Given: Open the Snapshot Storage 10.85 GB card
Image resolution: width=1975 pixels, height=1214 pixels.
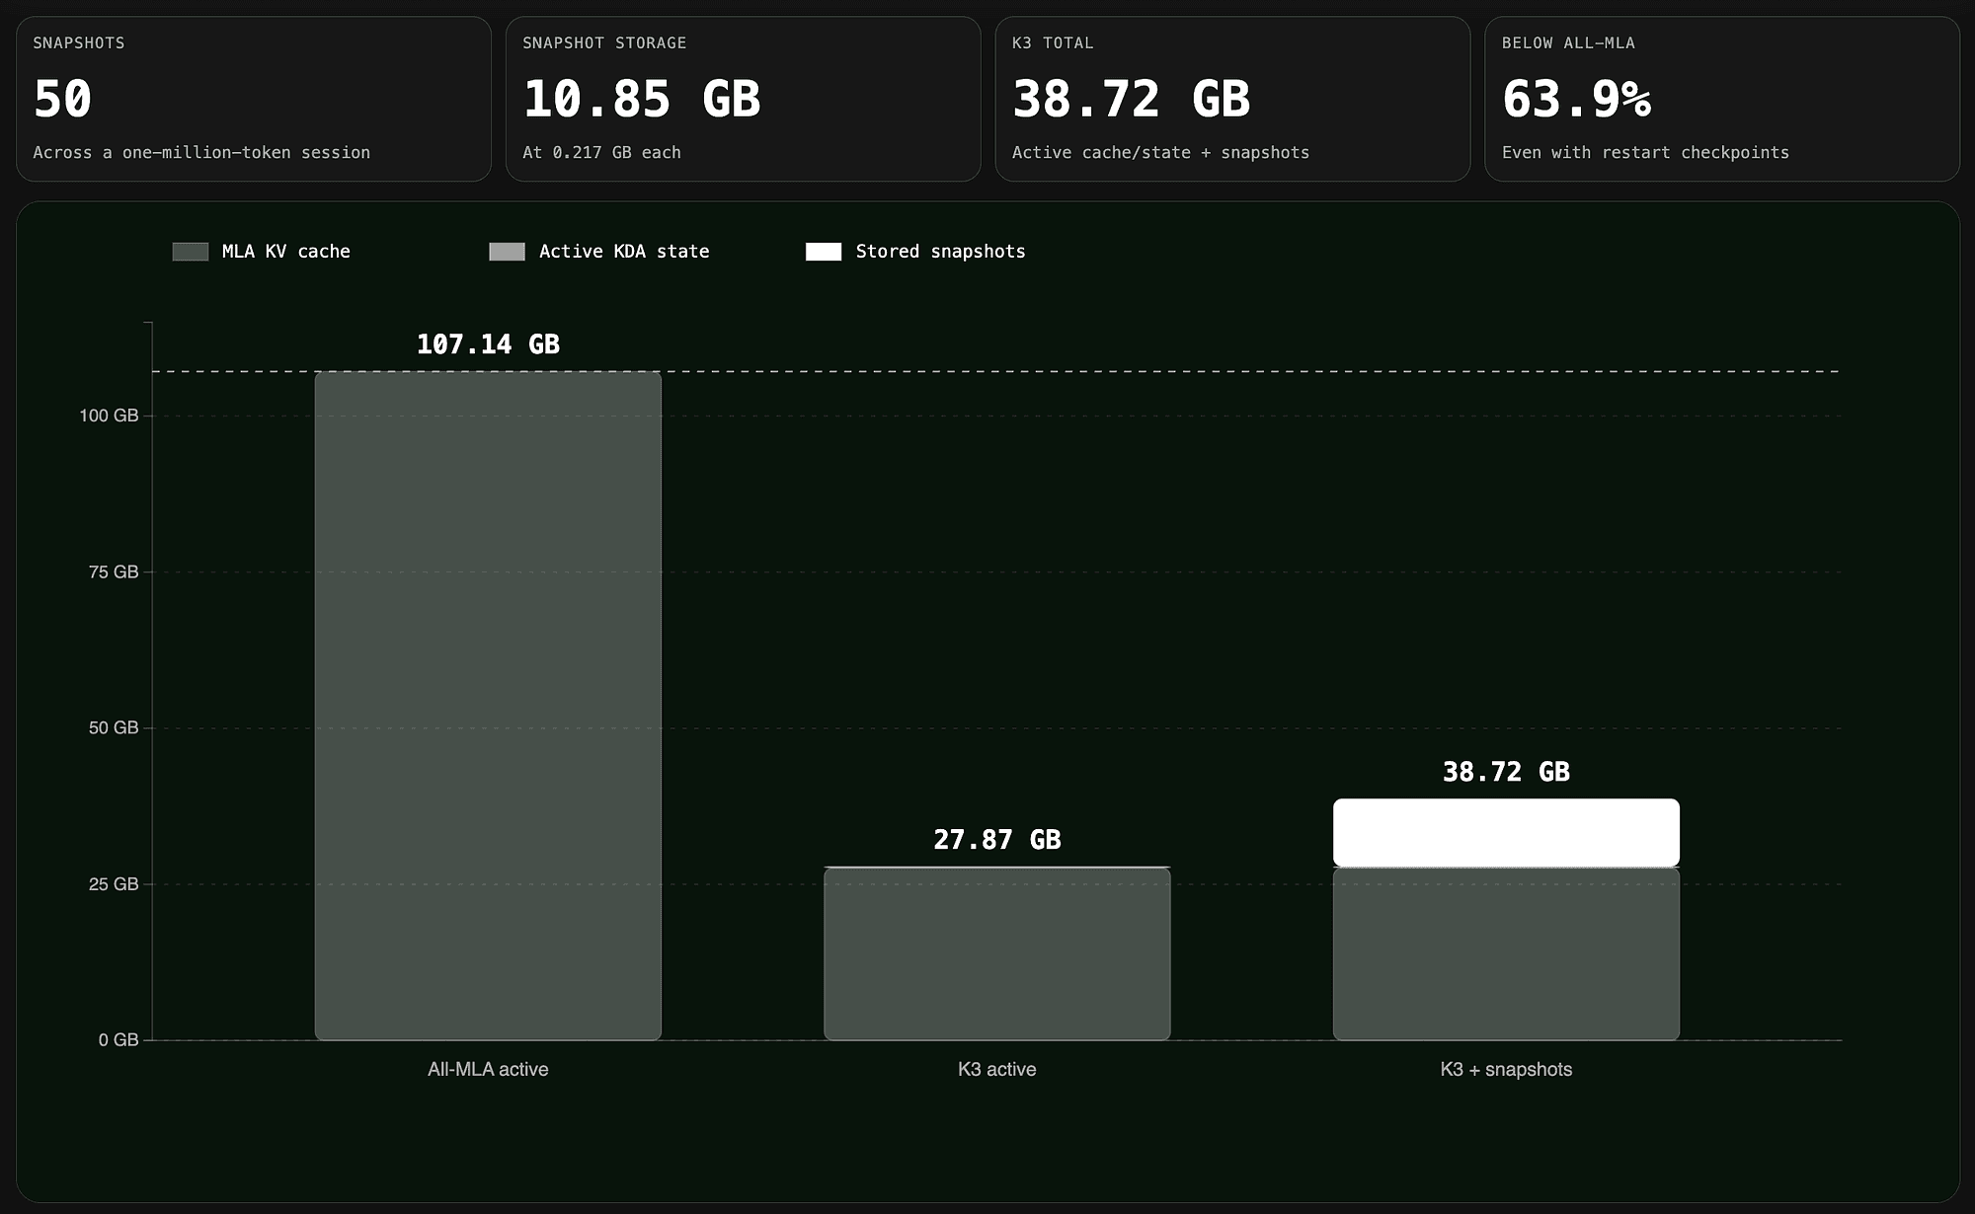Looking at the screenshot, I should click(x=744, y=99).
